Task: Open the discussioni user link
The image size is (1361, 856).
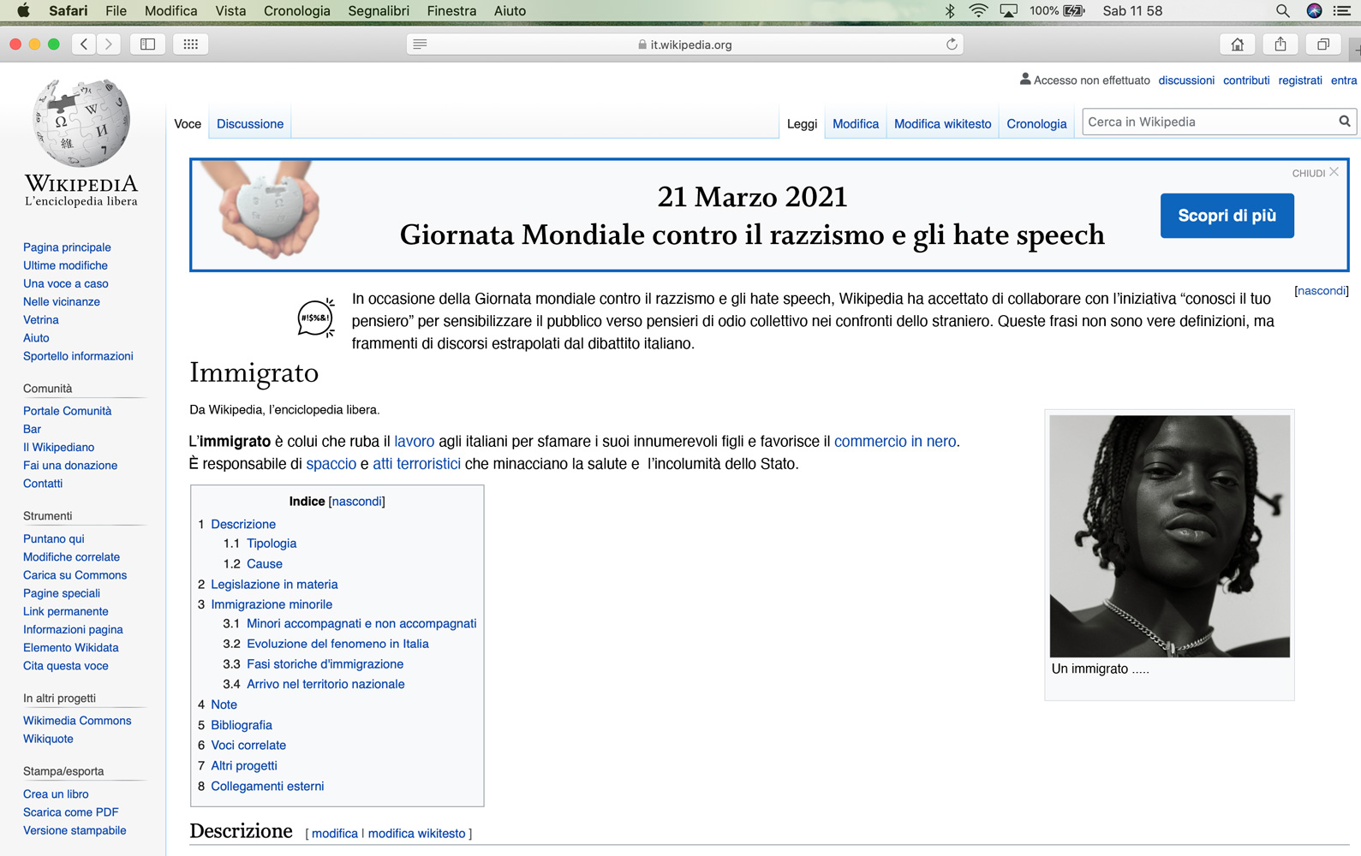Action: point(1186,80)
